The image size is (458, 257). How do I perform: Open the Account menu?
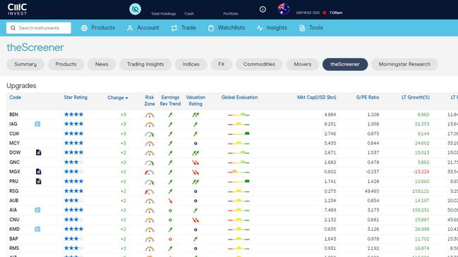(143, 27)
